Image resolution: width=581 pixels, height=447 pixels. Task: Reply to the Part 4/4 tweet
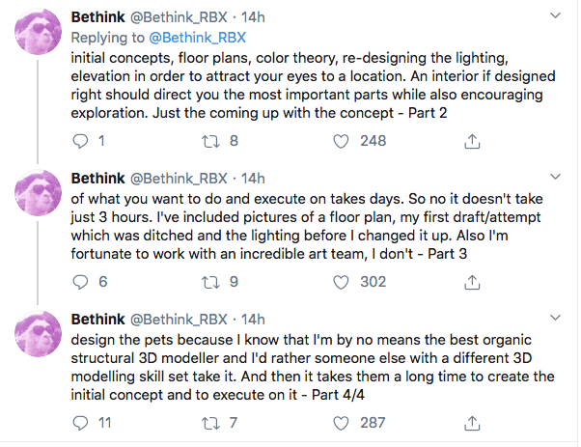[80, 422]
